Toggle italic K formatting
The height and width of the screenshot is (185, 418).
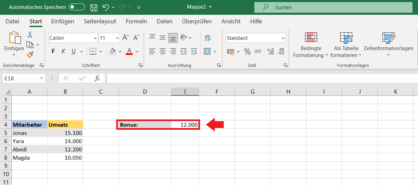click(63, 51)
